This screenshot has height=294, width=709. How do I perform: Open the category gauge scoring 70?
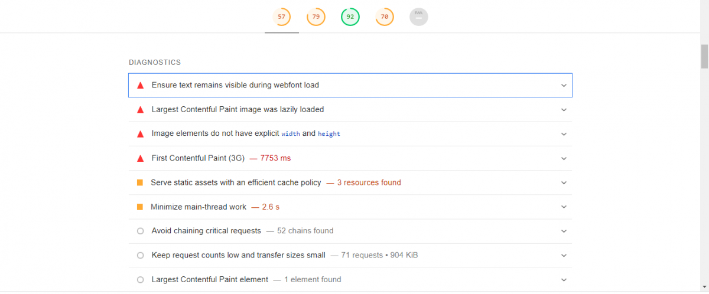[384, 17]
